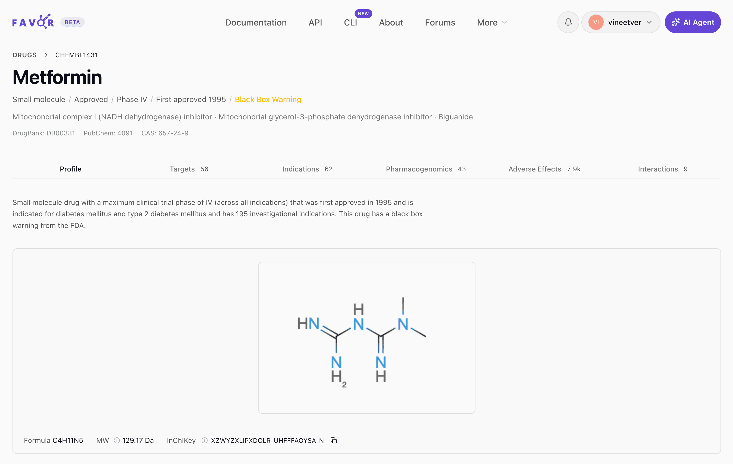Click the info icon next to MW

[117, 440]
